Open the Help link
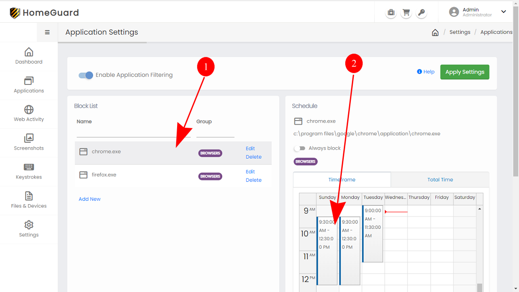The width and height of the screenshot is (519, 292). pyautogui.click(x=425, y=72)
